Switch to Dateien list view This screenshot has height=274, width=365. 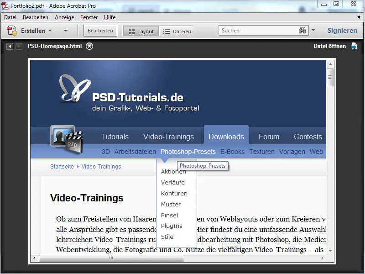point(177,31)
